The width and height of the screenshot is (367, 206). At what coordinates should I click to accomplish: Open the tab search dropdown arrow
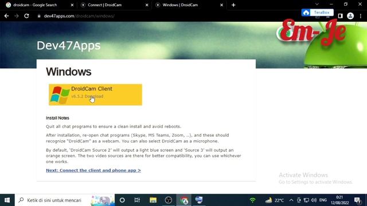(317, 4)
